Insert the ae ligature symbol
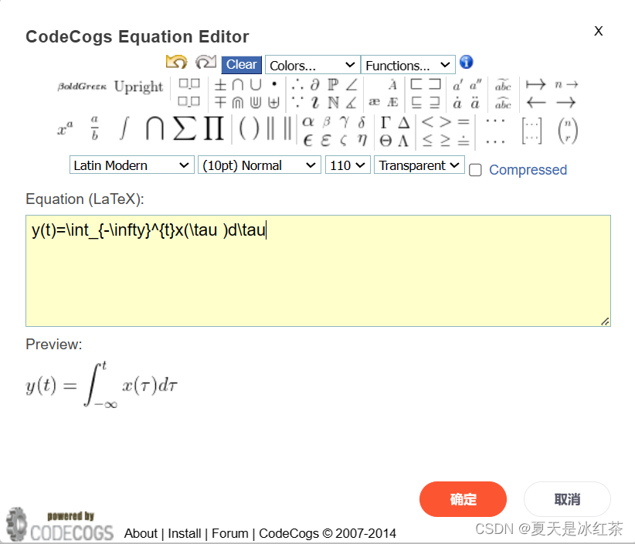Viewport: 635px width, 544px height. (x=374, y=102)
